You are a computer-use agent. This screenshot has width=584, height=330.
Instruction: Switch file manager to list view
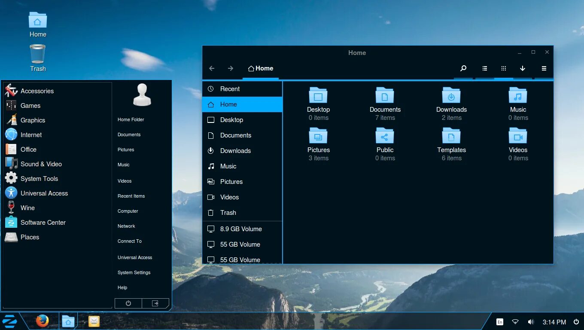click(x=484, y=68)
